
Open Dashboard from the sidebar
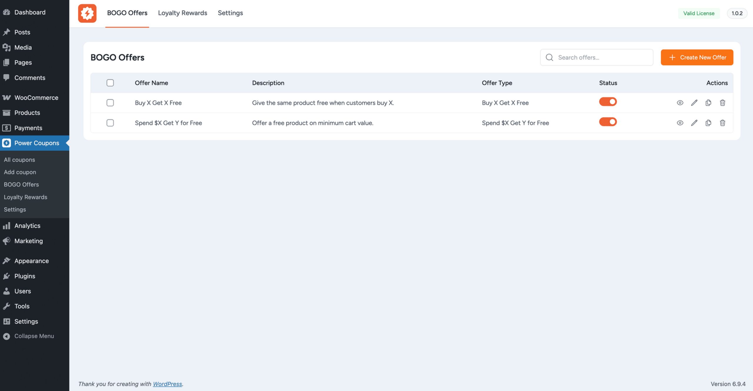pyautogui.click(x=34, y=12)
